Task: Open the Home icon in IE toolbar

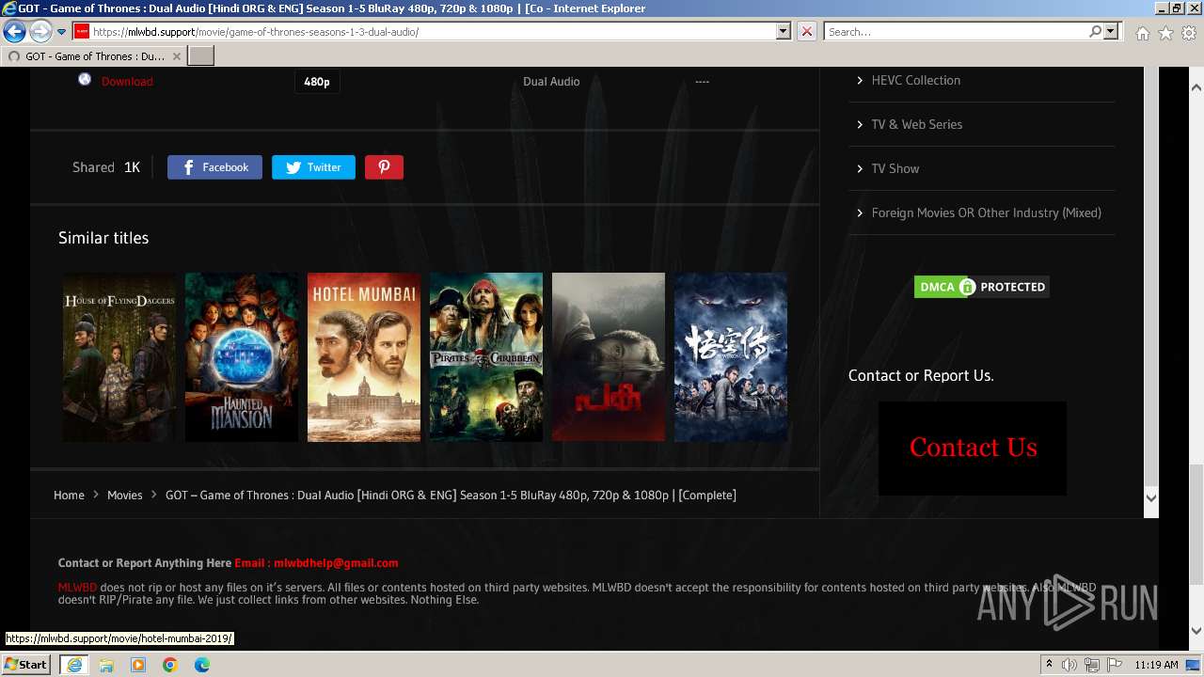Action: [x=1142, y=33]
